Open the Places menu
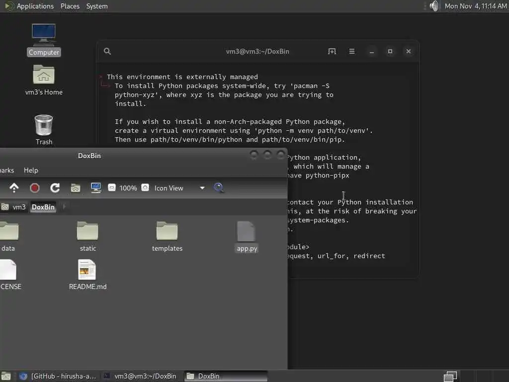 pyautogui.click(x=70, y=6)
